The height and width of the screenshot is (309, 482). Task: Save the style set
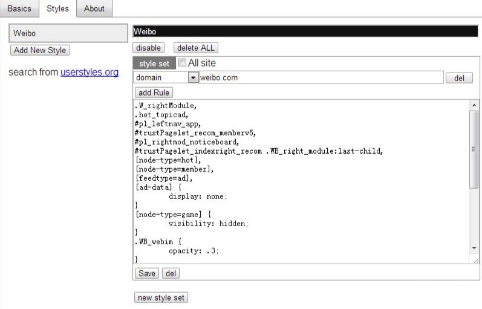click(x=147, y=273)
